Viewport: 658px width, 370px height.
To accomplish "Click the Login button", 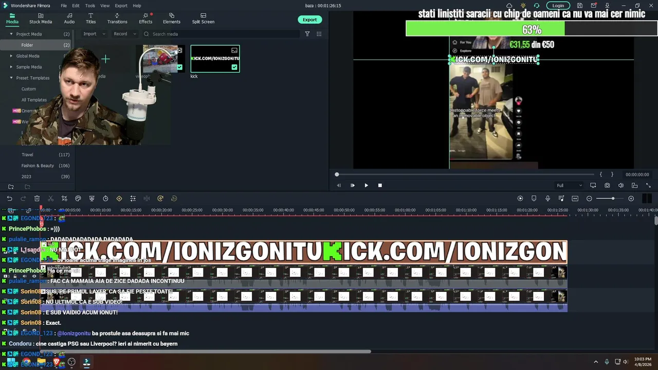I will click(558, 6).
